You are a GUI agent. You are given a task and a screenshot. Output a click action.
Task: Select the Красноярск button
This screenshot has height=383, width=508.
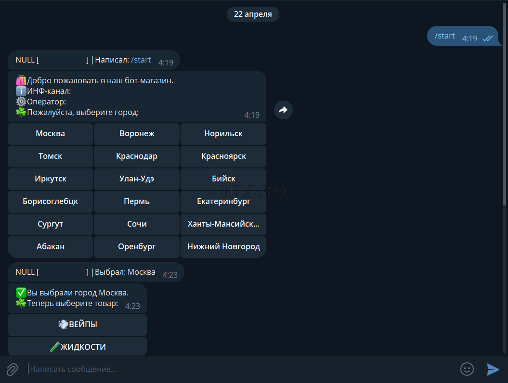tap(223, 156)
